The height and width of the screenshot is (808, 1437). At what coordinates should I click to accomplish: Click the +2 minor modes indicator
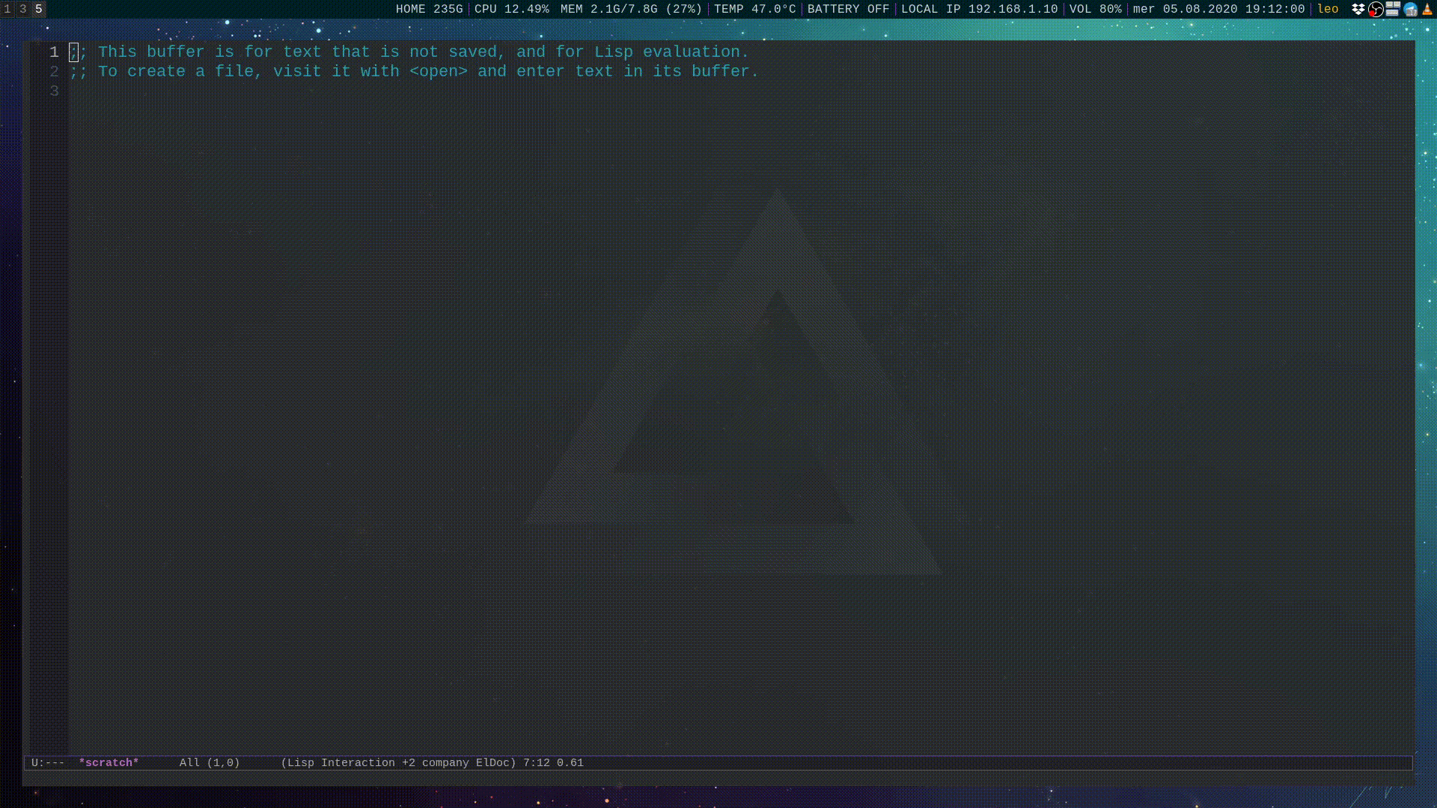point(409,763)
